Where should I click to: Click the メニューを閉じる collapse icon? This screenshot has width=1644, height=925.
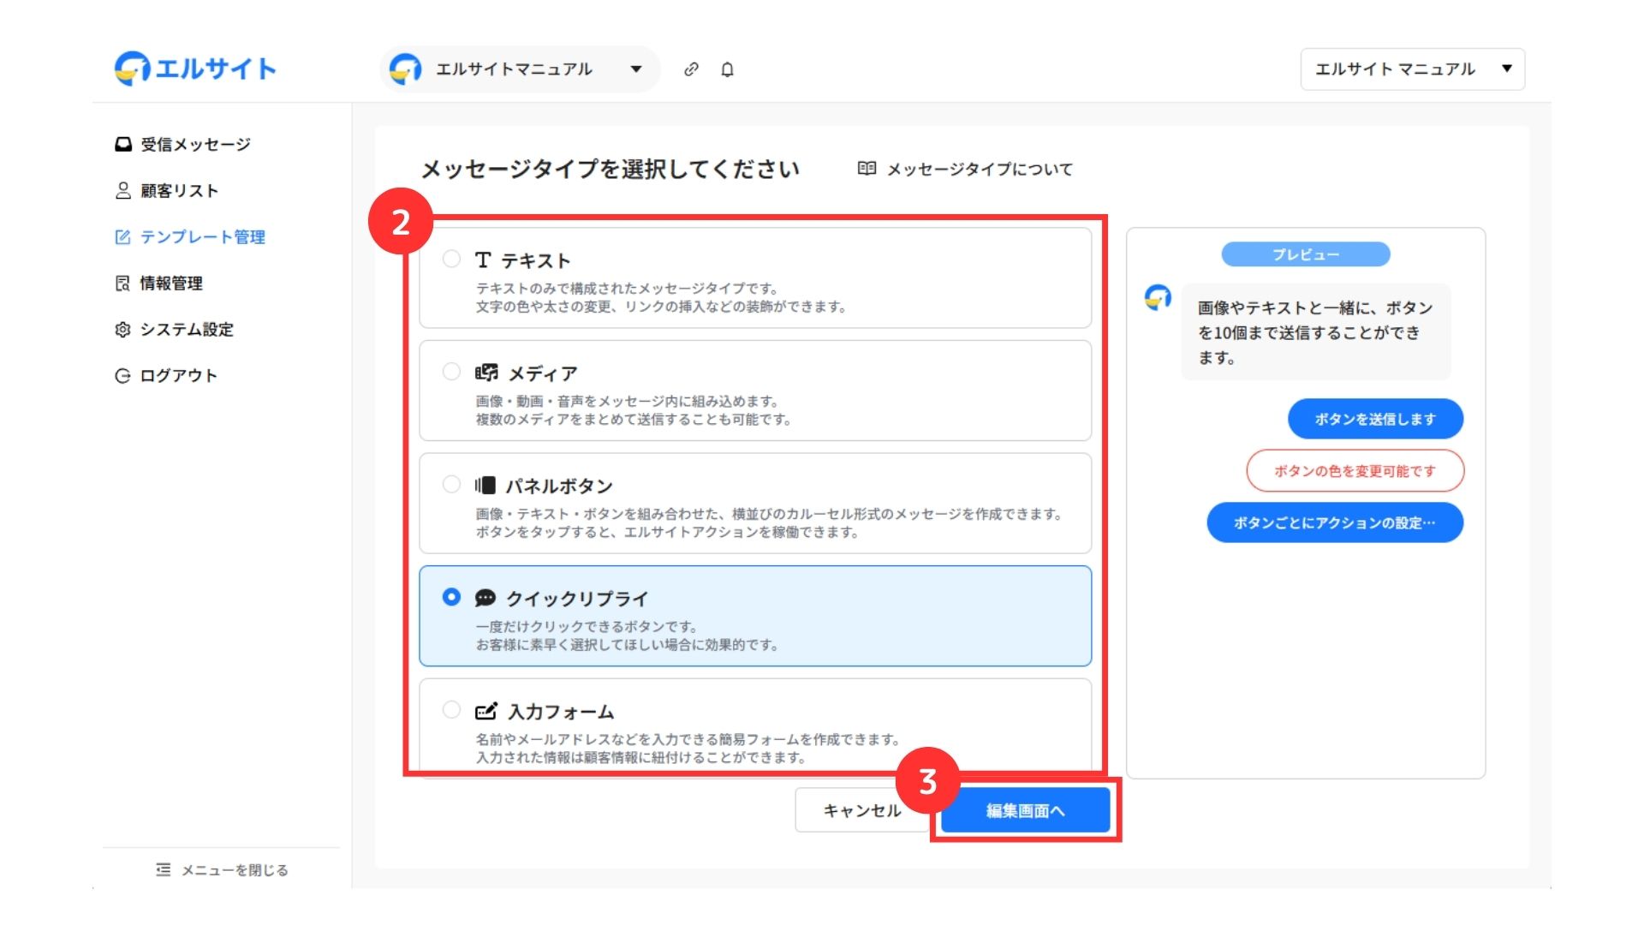coord(164,869)
